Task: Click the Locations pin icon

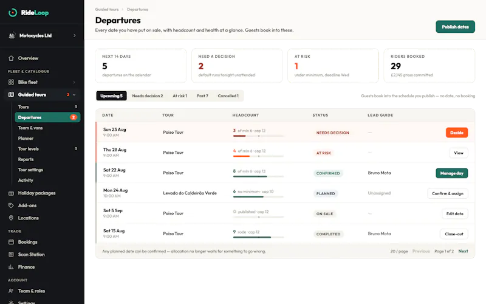Action: point(11,218)
